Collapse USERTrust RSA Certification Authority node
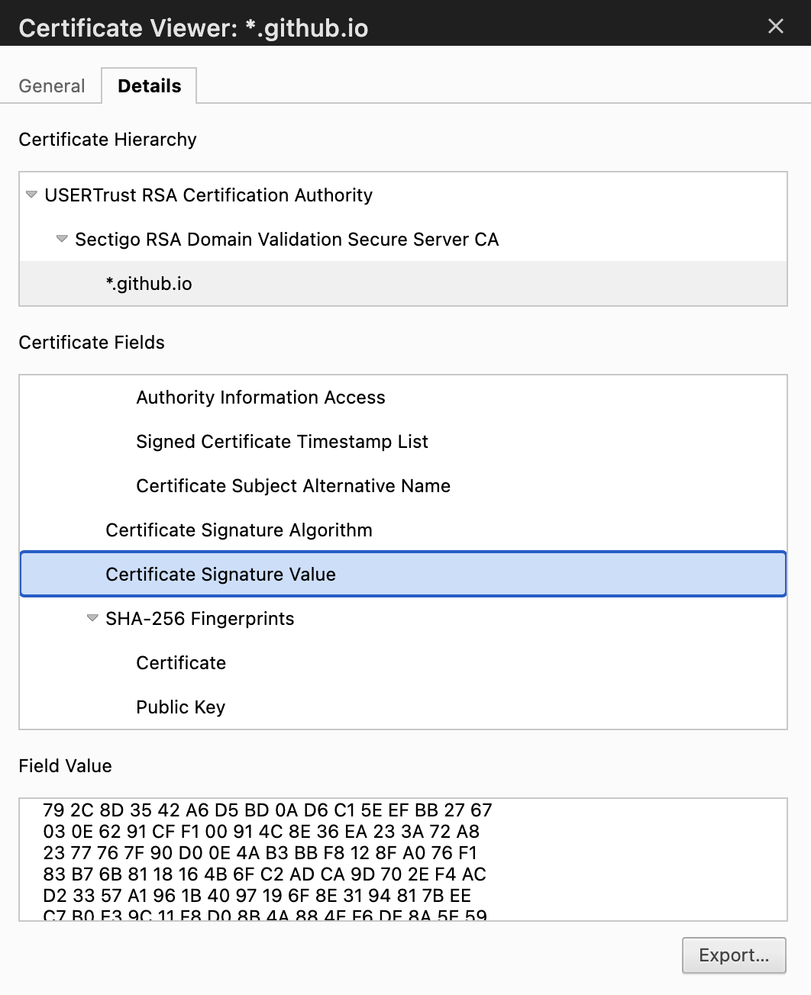The width and height of the screenshot is (811, 995). coord(31,195)
